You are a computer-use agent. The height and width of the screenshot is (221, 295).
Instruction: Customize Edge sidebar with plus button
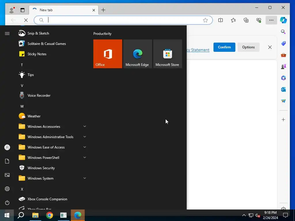coord(283,119)
